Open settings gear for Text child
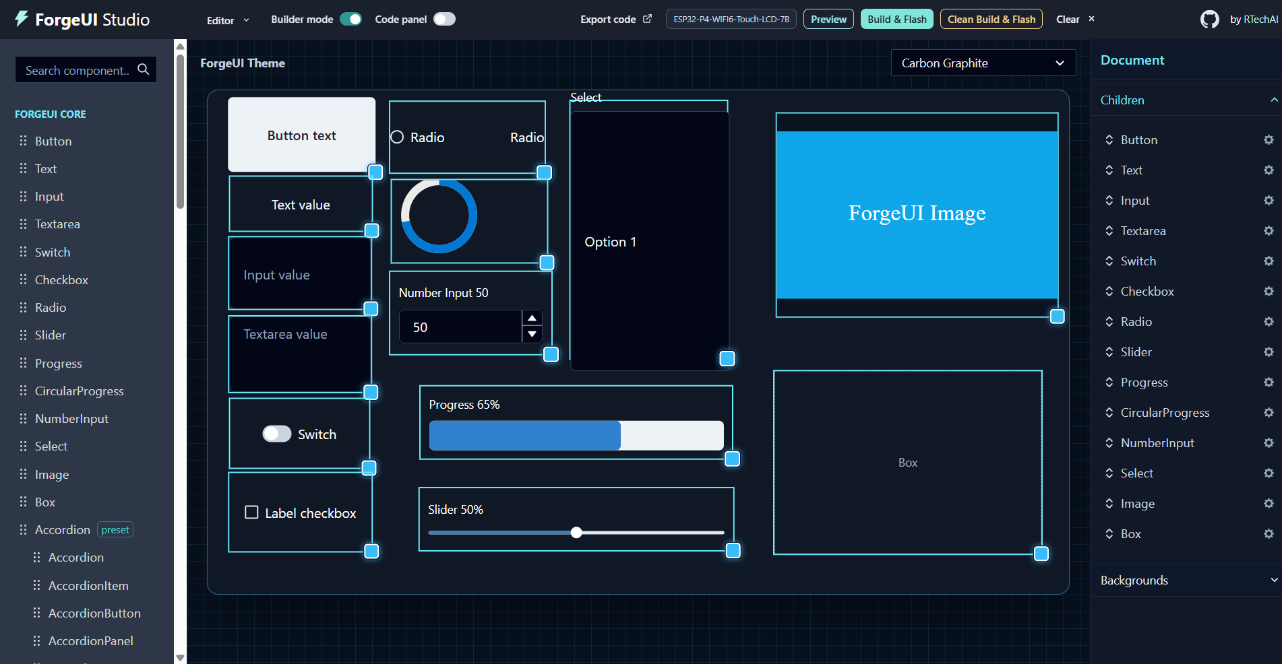 coord(1269,170)
